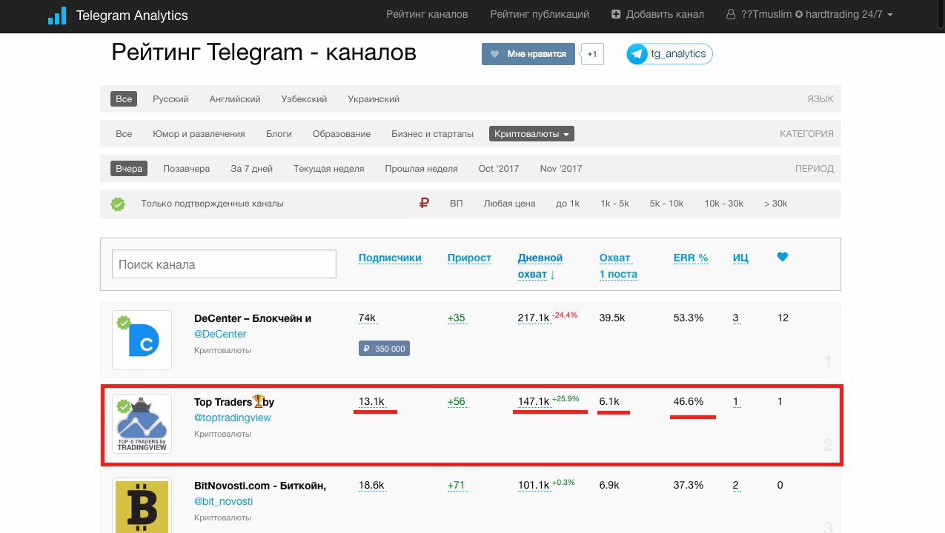Select Бизнес и стартапы category
Viewport: 945px width, 533px height.
pyautogui.click(x=433, y=134)
